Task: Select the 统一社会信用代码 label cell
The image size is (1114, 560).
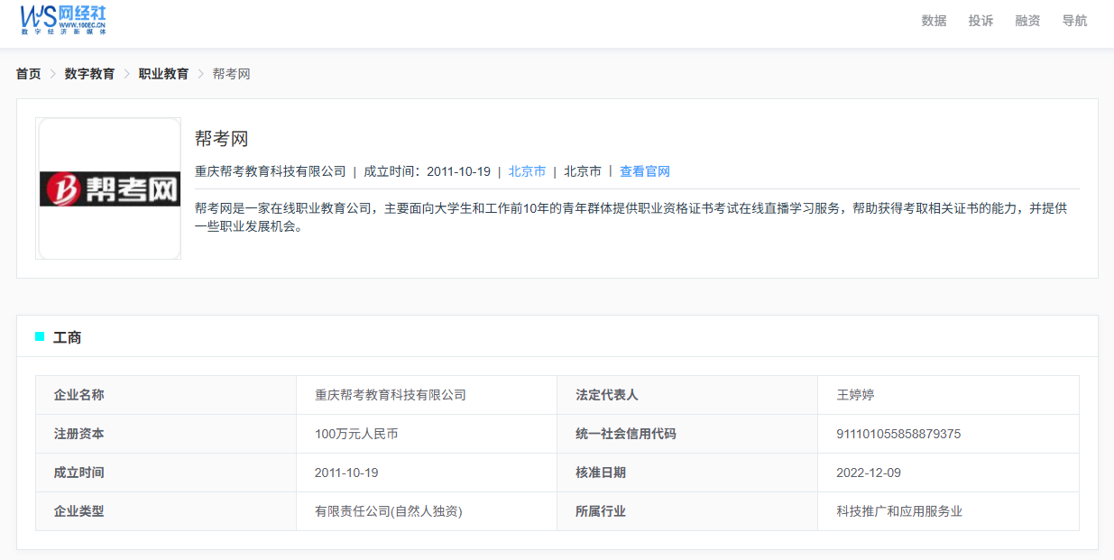Action: tap(687, 434)
